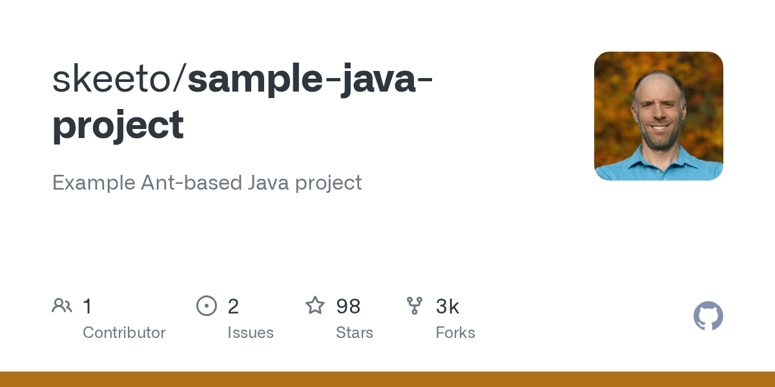Click the issues count "2"
775x387 pixels.
tap(233, 306)
